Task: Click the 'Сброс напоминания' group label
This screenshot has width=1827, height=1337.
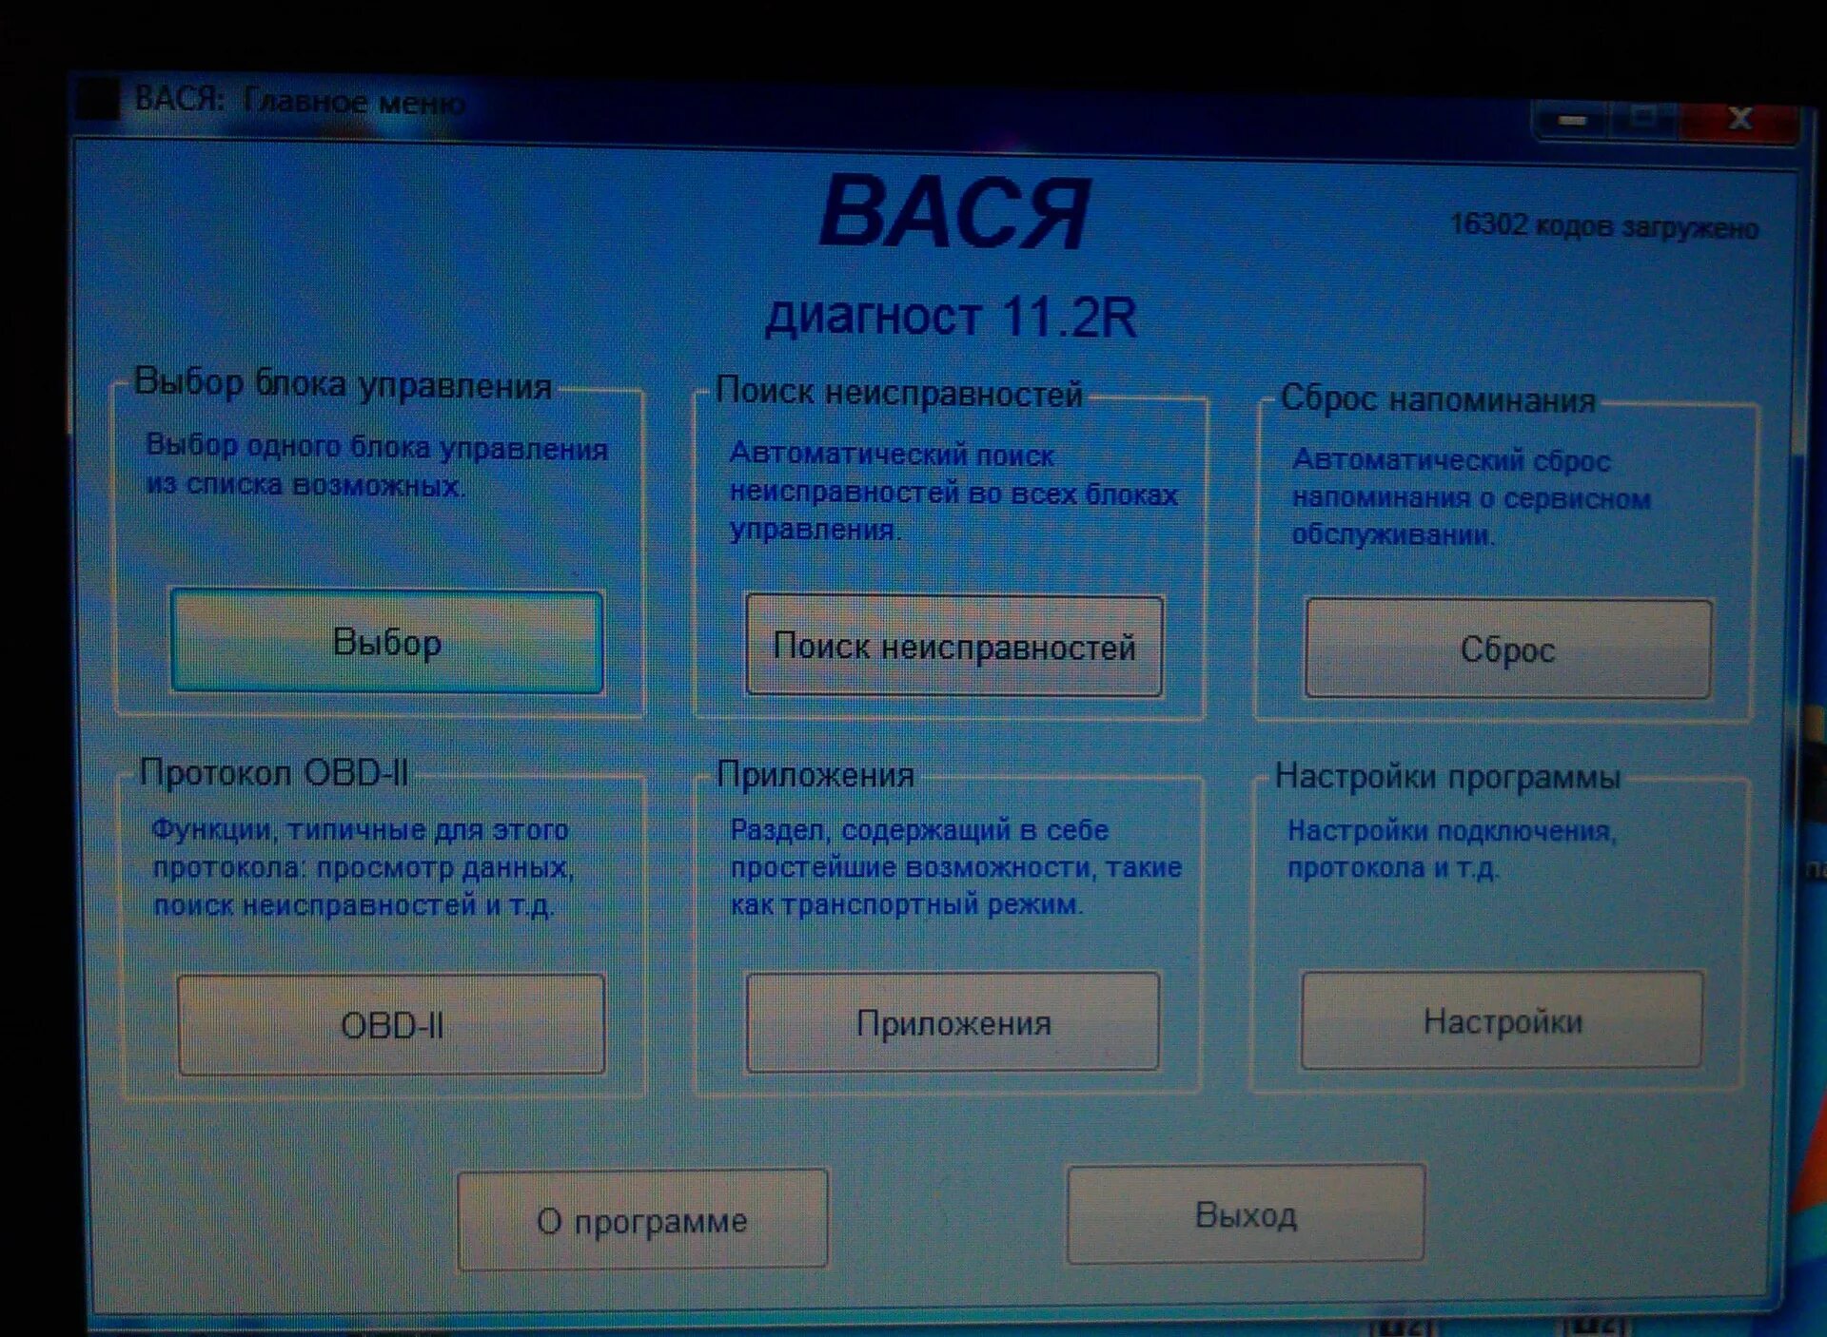Action: click(x=1439, y=400)
